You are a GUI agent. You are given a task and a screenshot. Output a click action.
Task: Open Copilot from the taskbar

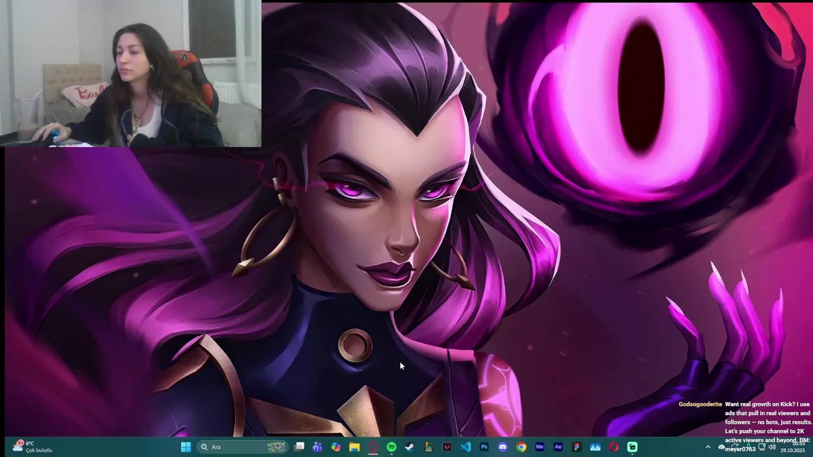[336, 447]
